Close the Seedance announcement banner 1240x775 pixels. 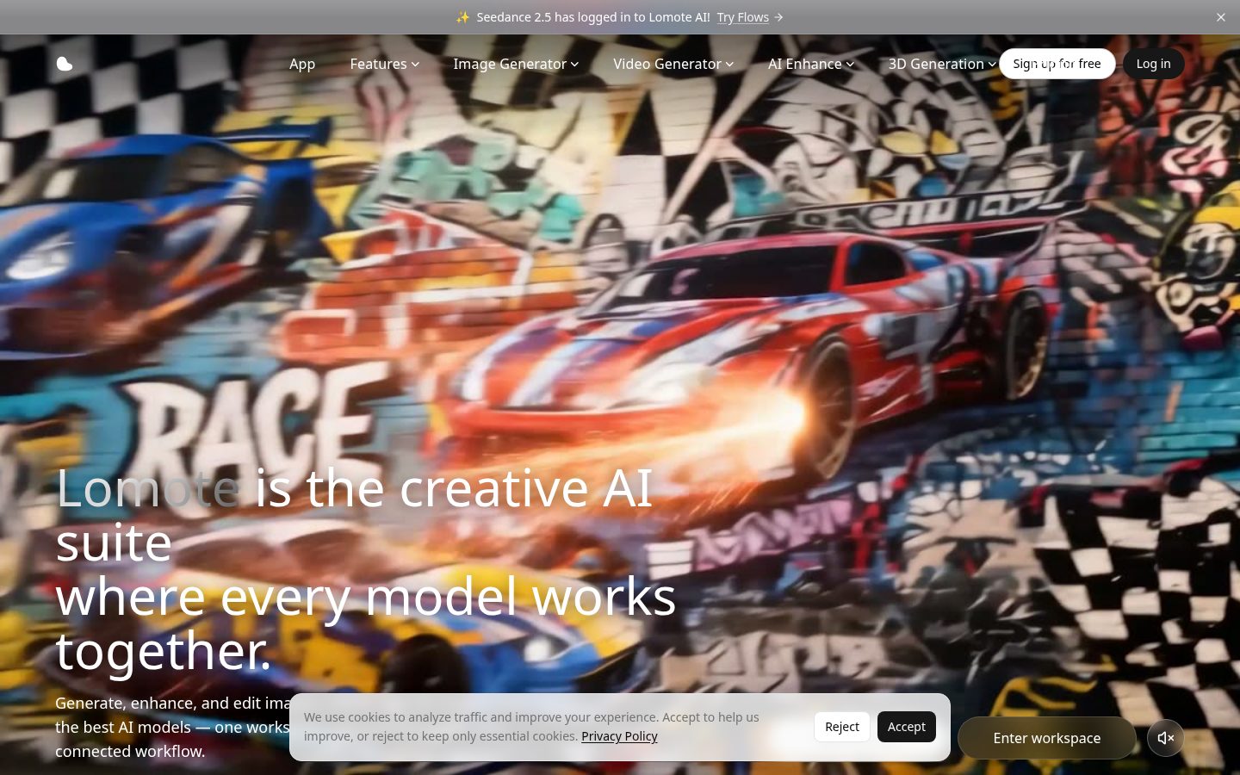[x=1220, y=17]
